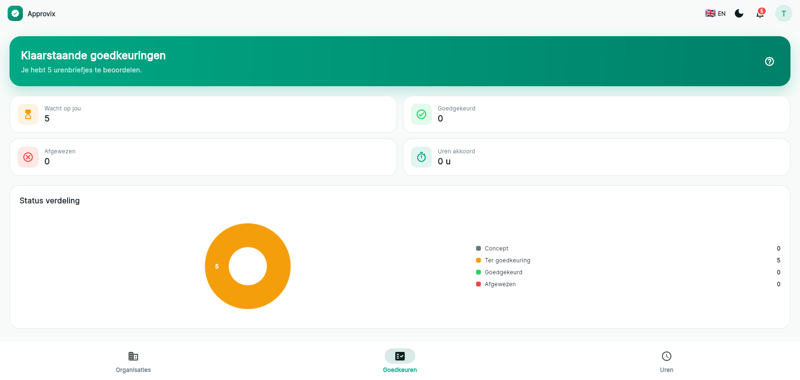Open the user avatar T menu
The width and height of the screenshot is (800, 380).
coord(784,13)
